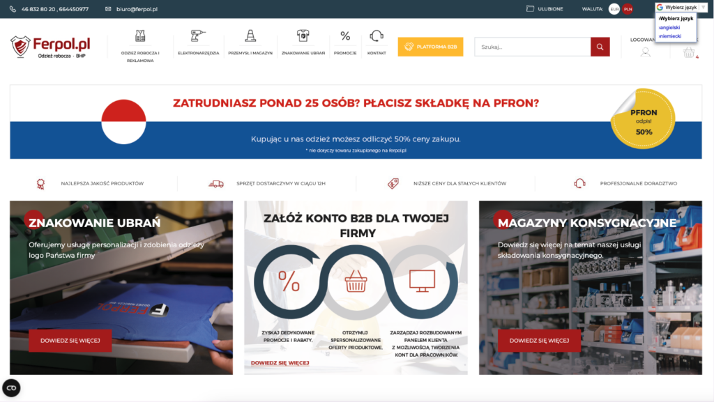Open the Znakowanie ubrań promo image
Screen dimensions: 714x402
[x=121, y=288]
